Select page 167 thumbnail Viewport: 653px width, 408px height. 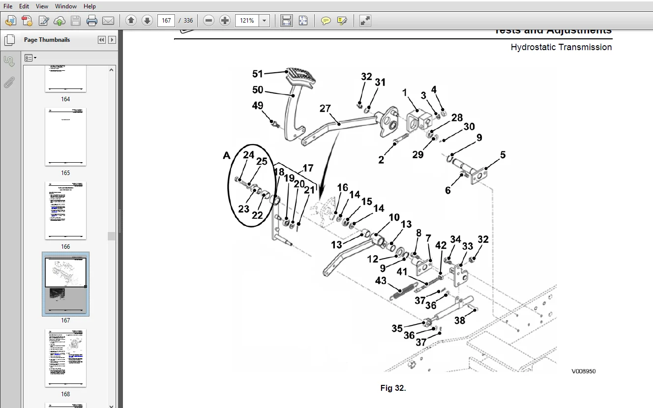point(65,284)
